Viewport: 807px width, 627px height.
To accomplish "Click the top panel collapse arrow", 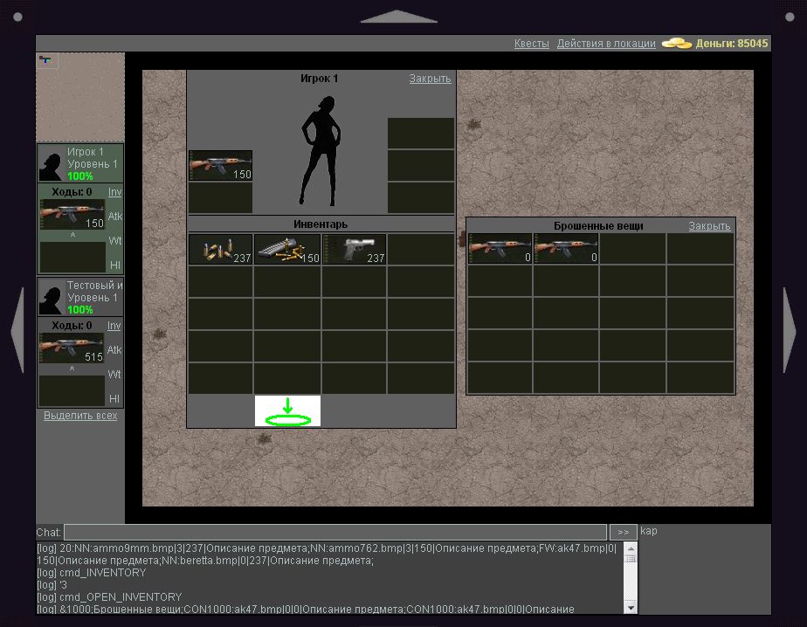I will (398, 17).
